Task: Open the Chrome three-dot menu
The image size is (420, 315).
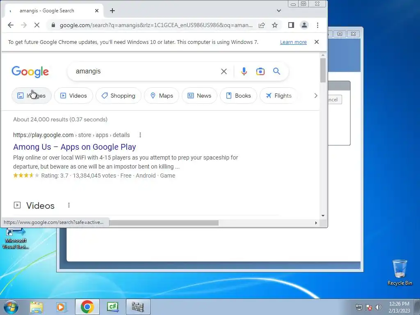Action: [318, 25]
